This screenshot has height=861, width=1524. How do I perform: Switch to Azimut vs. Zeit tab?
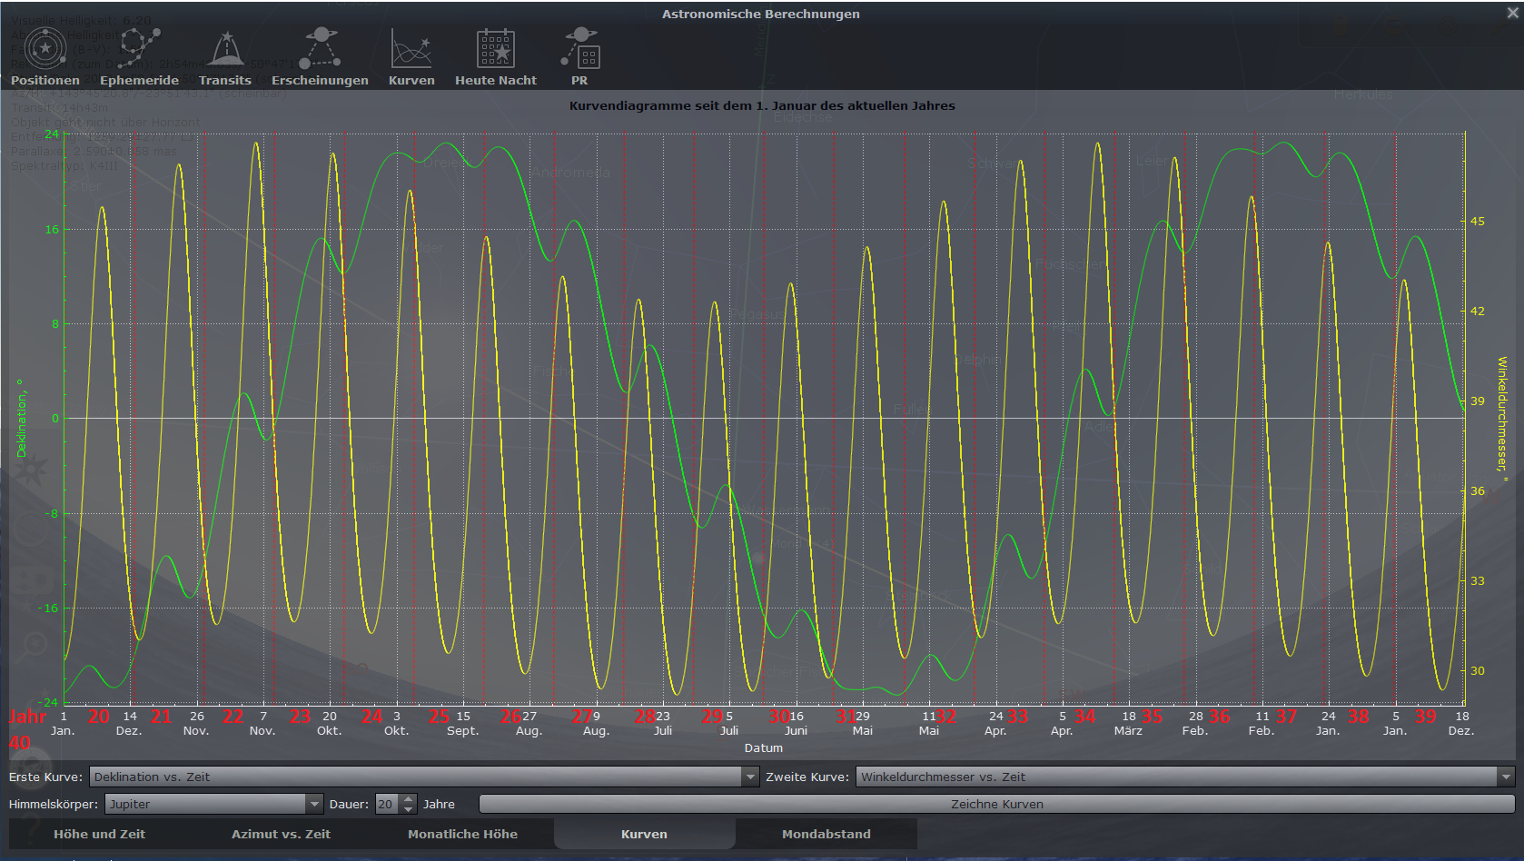(x=282, y=834)
